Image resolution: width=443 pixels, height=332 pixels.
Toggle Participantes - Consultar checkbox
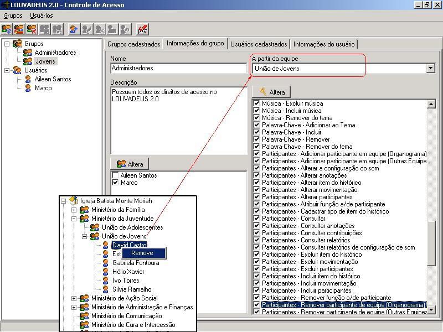256,218
